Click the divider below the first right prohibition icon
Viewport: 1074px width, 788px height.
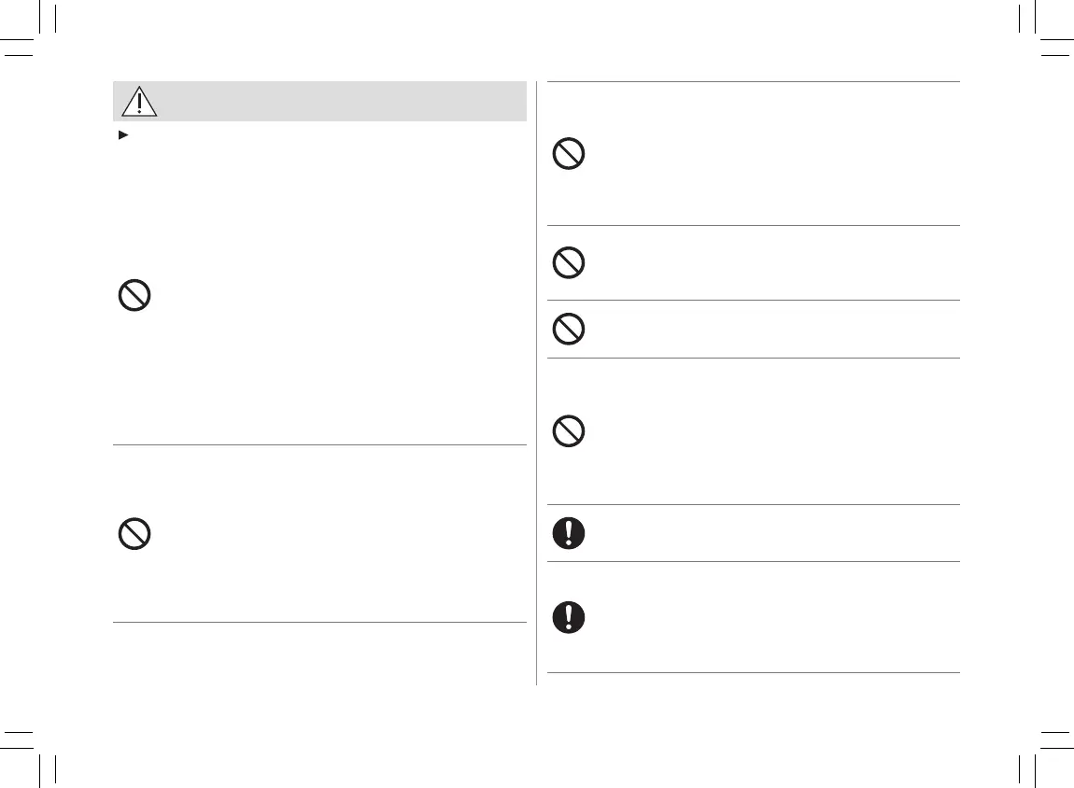(x=753, y=225)
